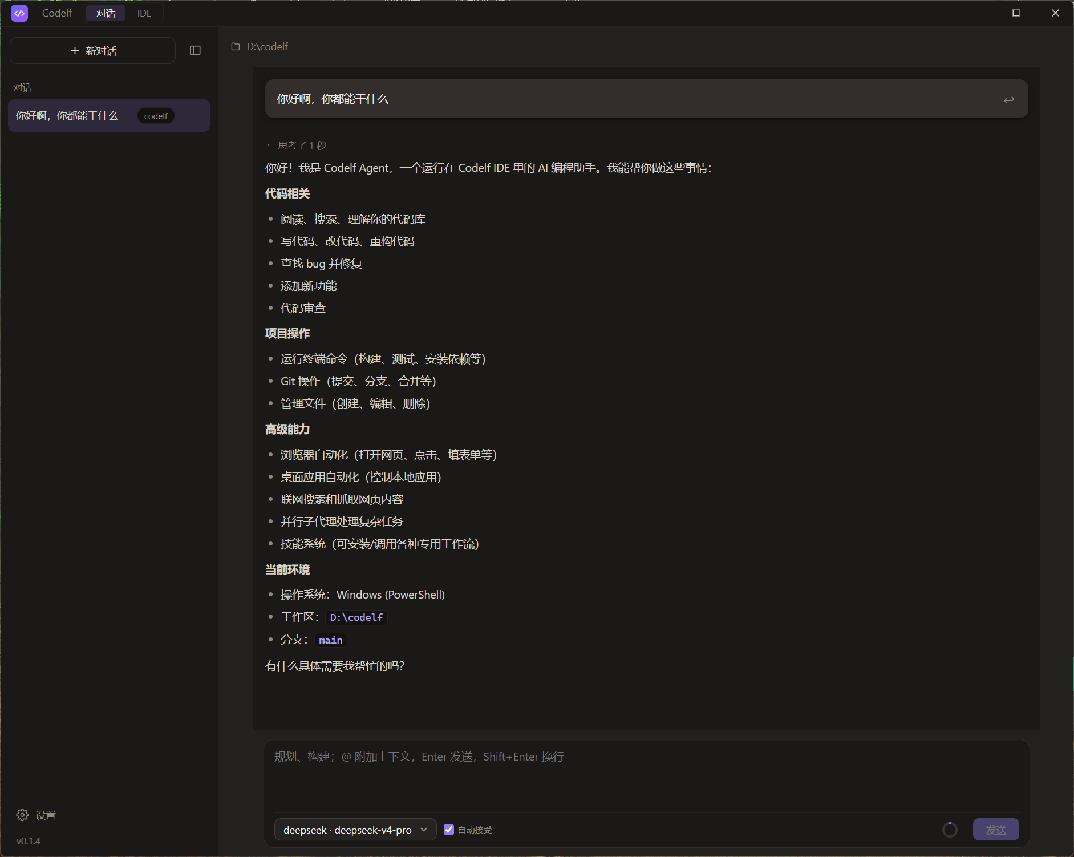Click the 并行子代理处理复杂任务 list item
The height and width of the screenshot is (857, 1074).
coord(342,522)
